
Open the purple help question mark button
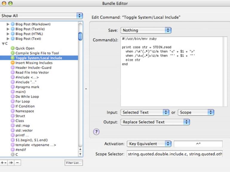(x=96, y=132)
